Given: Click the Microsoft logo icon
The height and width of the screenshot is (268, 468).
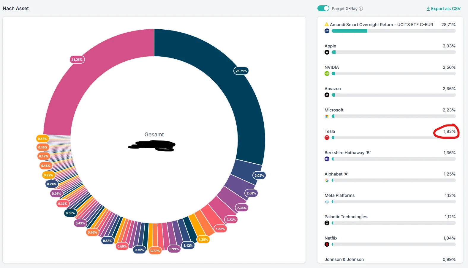Looking at the screenshot, I should [327, 116].
